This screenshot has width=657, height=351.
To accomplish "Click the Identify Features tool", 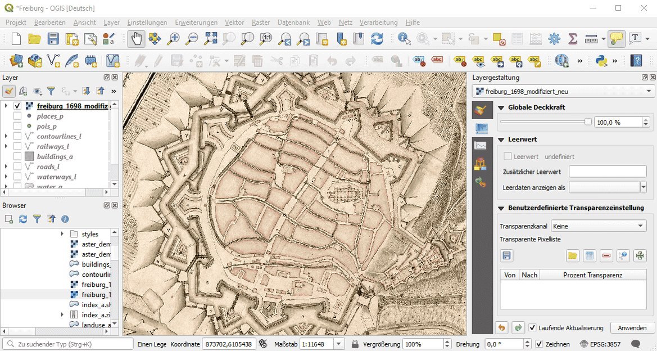I will [404, 39].
